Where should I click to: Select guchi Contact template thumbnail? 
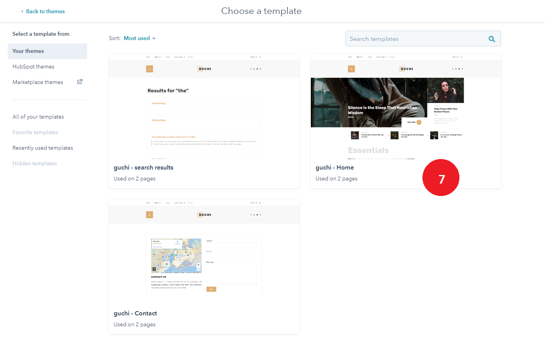click(x=204, y=253)
